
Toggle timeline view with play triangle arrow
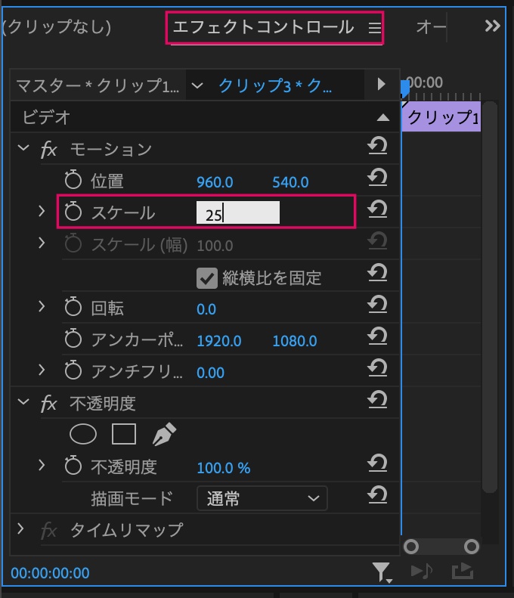click(x=381, y=84)
